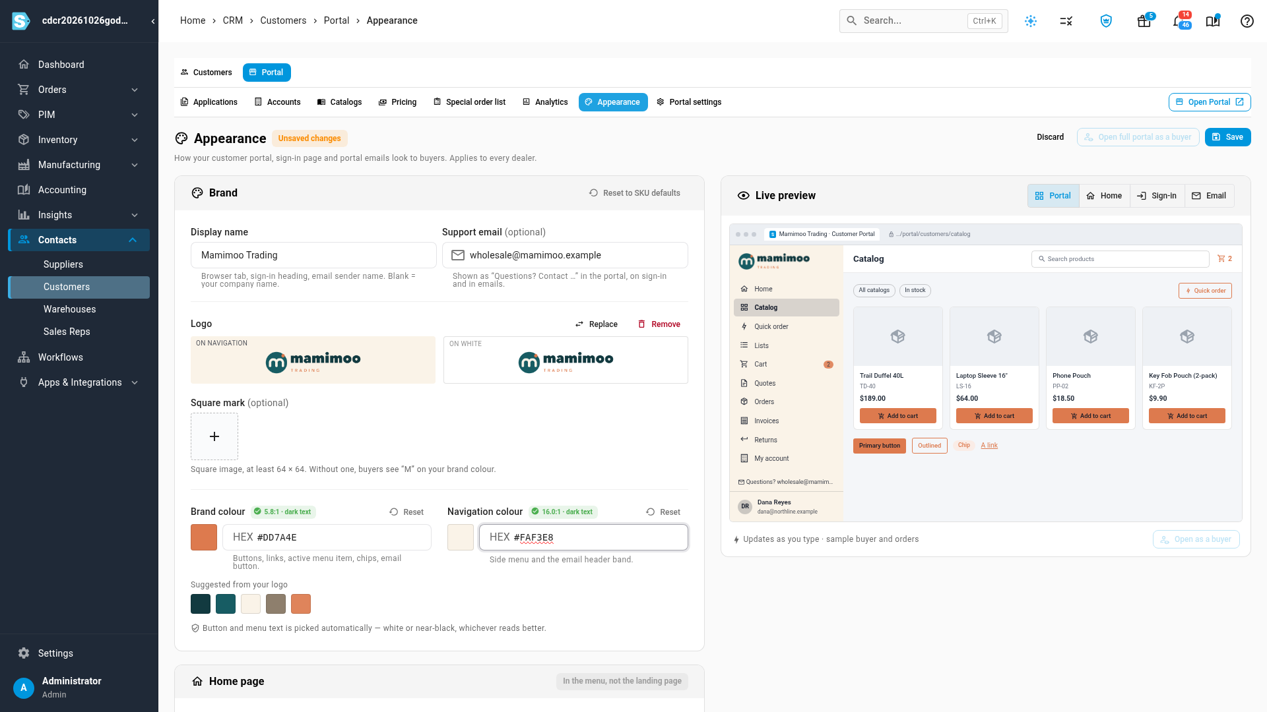Open the shield security icon
The width and height of the screenshot is (1267, 712).
[1106, 21]
